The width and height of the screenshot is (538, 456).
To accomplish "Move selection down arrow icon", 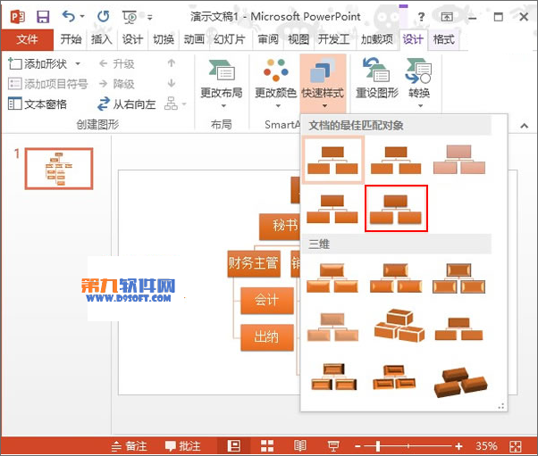I will click(x=172, y=83).
